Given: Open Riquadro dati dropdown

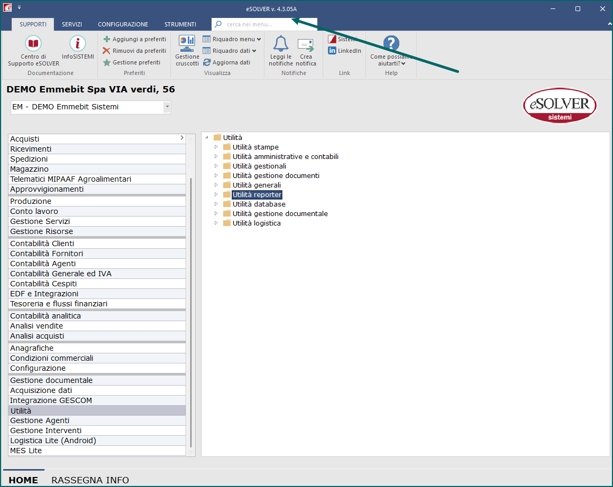Looking at the screenshot, I should click(229, 51).
